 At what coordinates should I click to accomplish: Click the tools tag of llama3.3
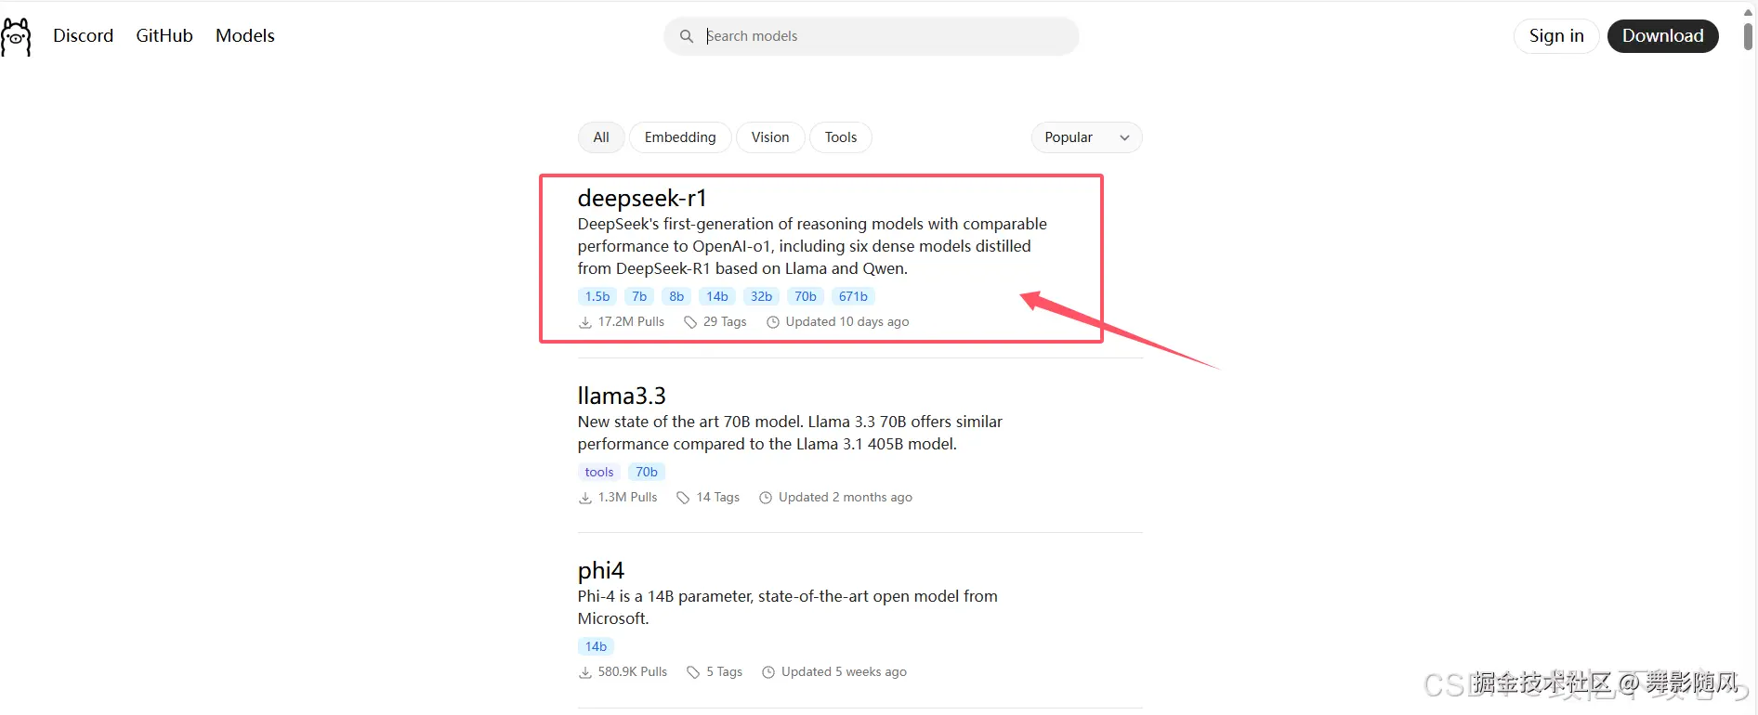[x=599, y=472]
